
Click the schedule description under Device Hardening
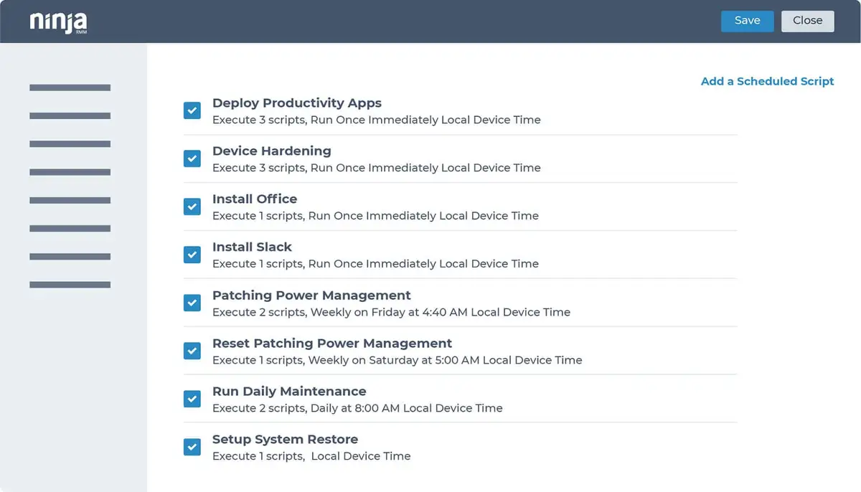pyautogui.click(x=377, y=168)
